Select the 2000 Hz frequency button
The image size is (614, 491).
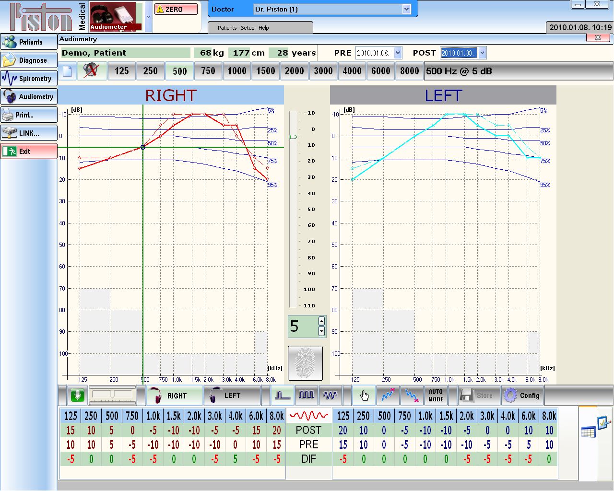(295, 71)
